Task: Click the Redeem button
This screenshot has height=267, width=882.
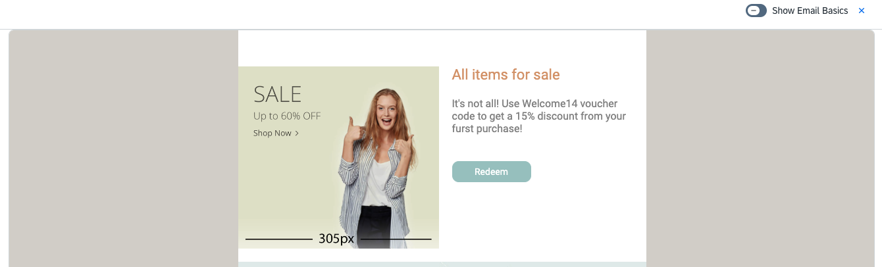Action: pyautogui.click(x=491, y=172)
